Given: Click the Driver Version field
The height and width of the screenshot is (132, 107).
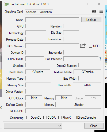Looking at the screenshot, I should [63, 91].
